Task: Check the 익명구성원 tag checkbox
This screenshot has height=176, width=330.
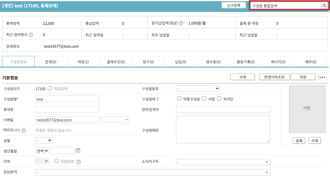Action: click(x=179, y=99)
